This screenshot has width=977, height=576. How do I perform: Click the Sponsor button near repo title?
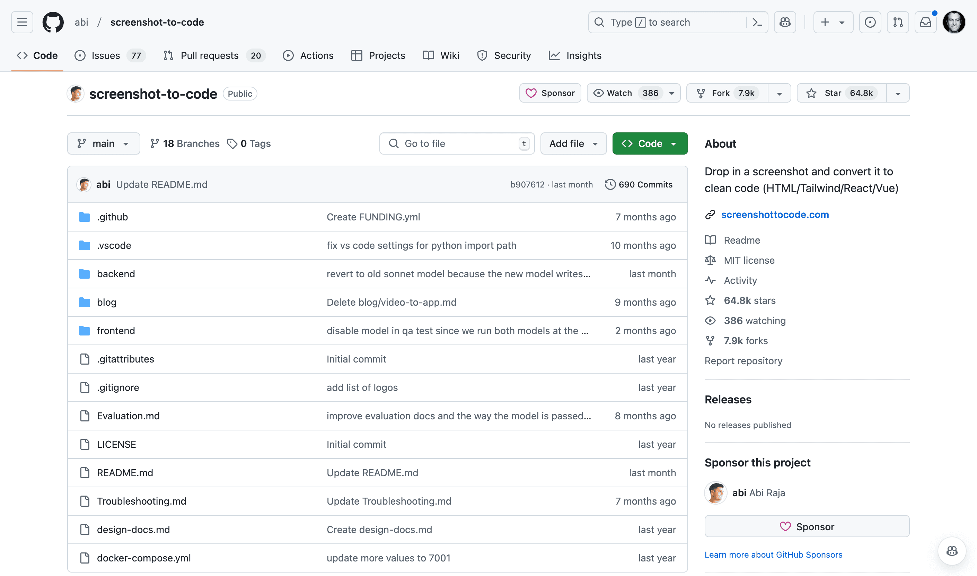550,93
